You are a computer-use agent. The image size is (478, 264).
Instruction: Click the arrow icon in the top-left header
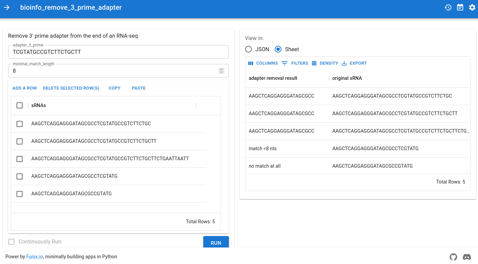(7, 7)
